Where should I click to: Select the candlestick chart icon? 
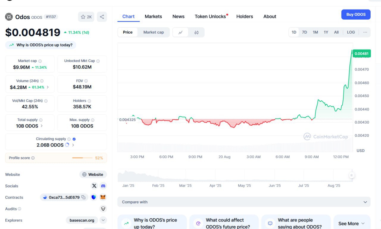196,32
